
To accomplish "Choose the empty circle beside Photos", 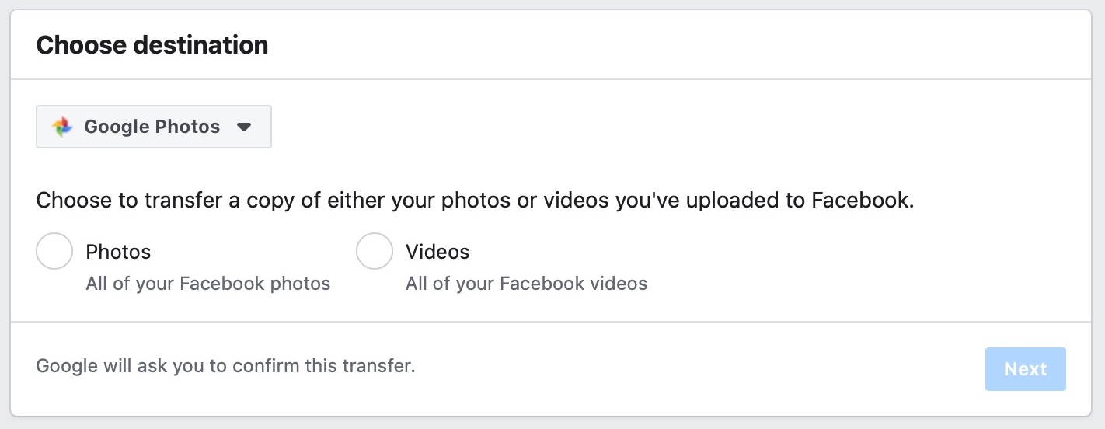I will point(54,251).
